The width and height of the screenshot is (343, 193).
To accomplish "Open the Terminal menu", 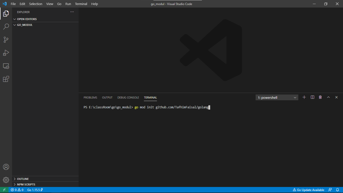I will (81, 4).
